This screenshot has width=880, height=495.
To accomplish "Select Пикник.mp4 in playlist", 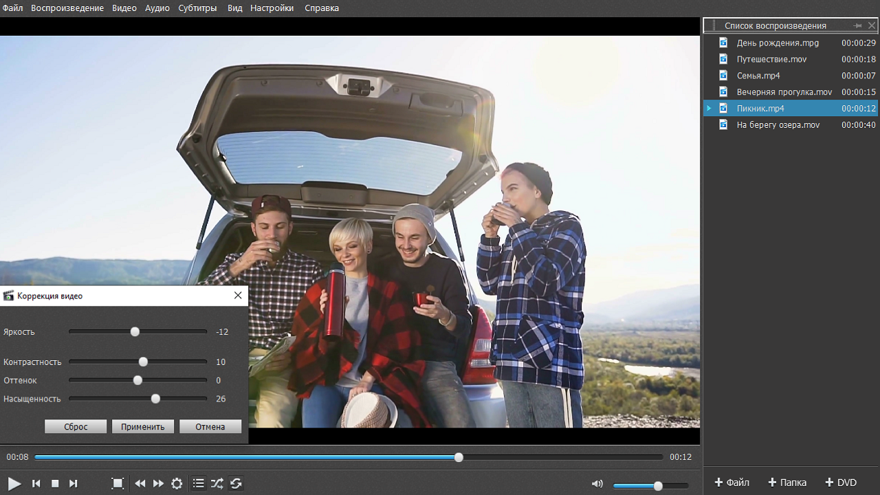I will (791, 109).
